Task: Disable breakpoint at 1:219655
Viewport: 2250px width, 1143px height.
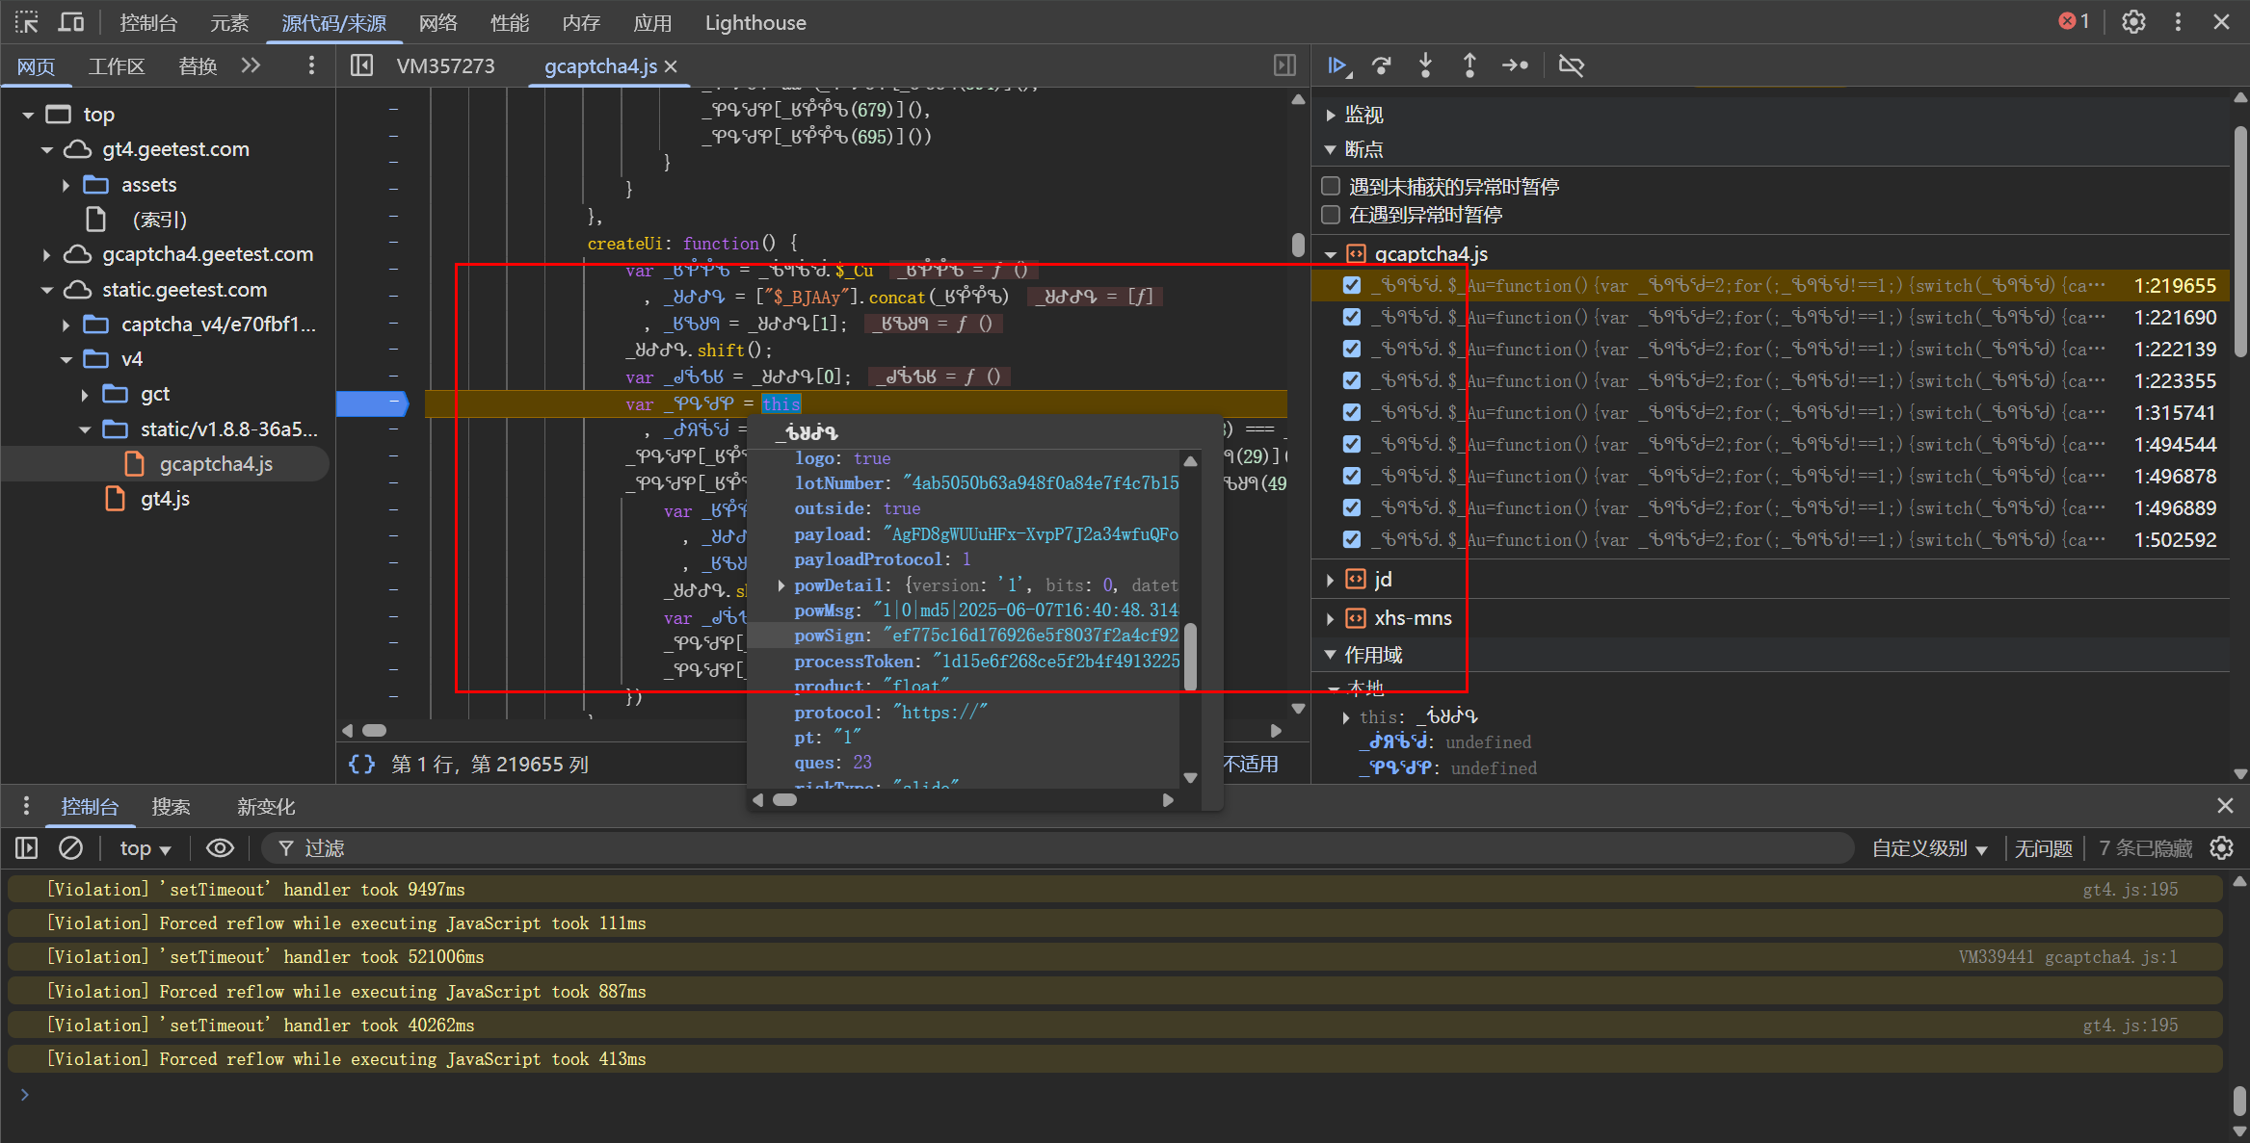Action: [1352, 285]
